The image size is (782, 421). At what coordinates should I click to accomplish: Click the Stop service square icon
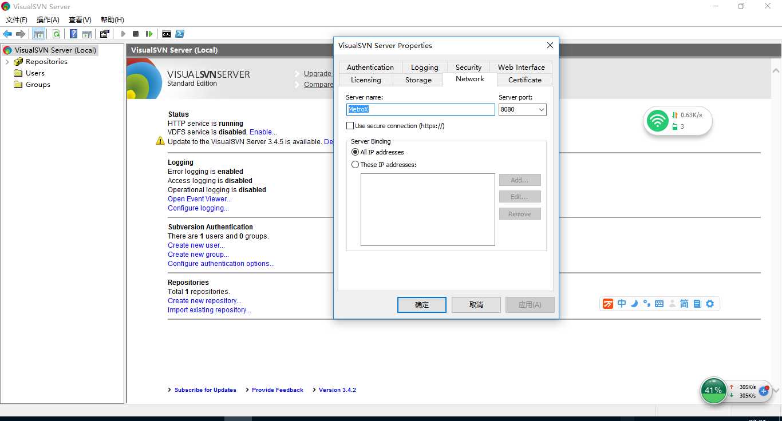pyautogui.click(x=136, y=34)
